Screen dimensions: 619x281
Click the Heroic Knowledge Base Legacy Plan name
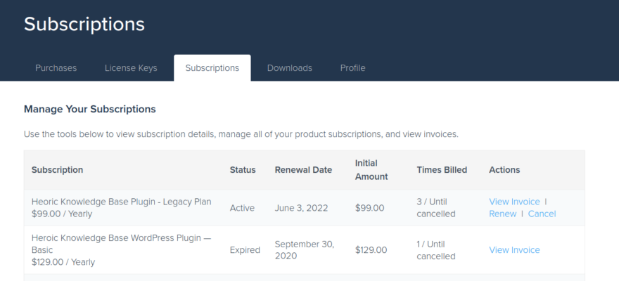coord(121,202)
